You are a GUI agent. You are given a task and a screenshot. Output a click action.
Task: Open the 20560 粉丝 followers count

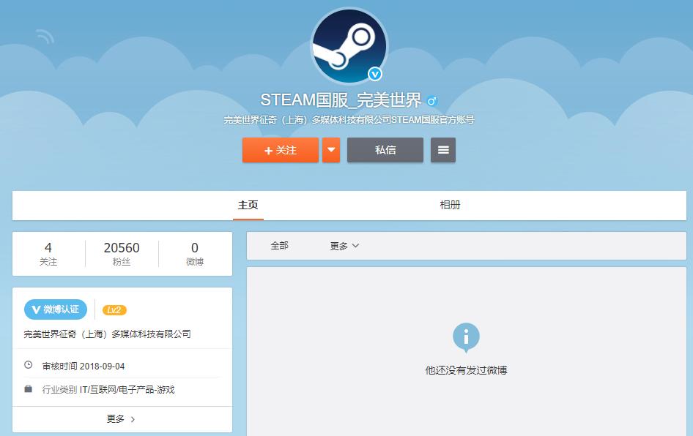click(122, 254)
